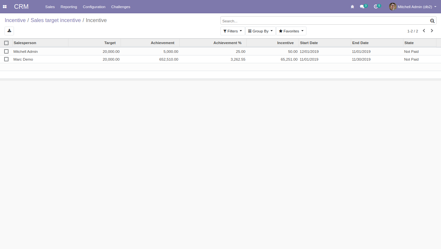The height and width of the screenshot is (249, 441).
Task: Open the Favorites dropdown
Action: pos(291,31)
